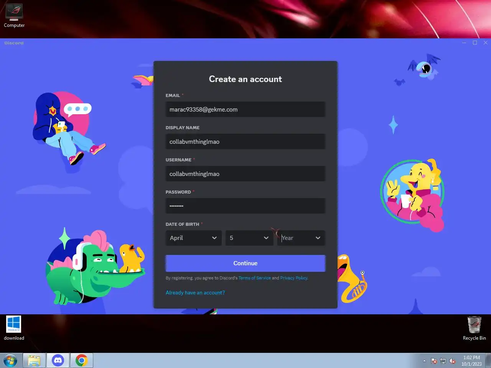The height and width of the screenshot is (368, 491).
Task: Focus the Password field
Action: tap(245, 206)
